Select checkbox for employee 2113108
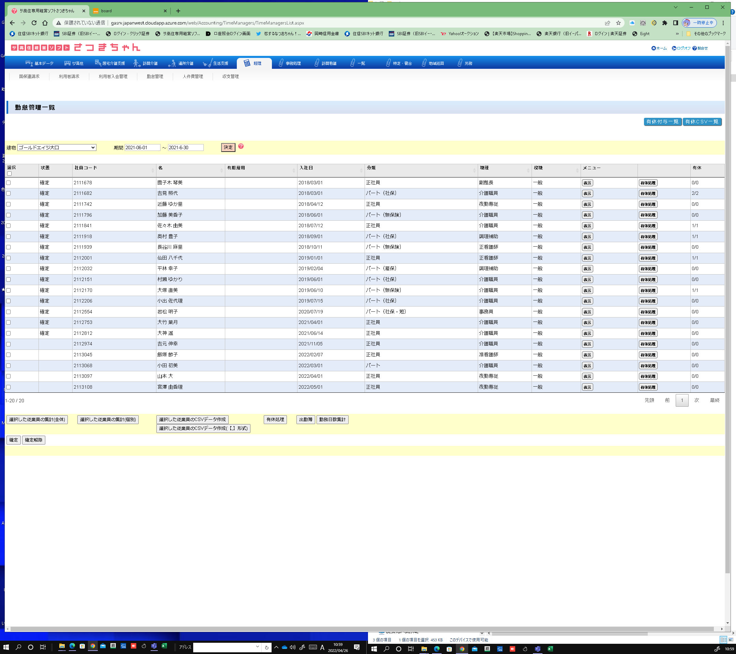This screenshot has width=736, height=654. [8, 387]
